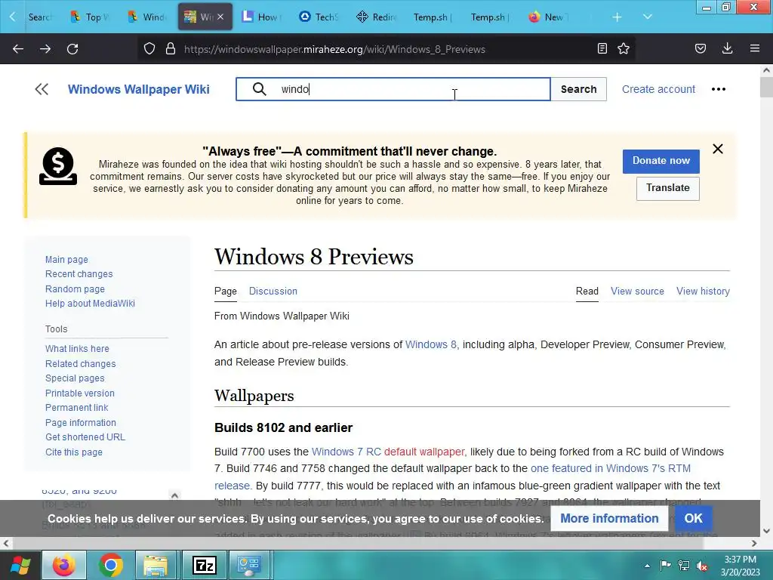Image resolution: width=773 pixels, height=580 pixels.
Task: Open Random page link
Action: [x=75, y=289]
